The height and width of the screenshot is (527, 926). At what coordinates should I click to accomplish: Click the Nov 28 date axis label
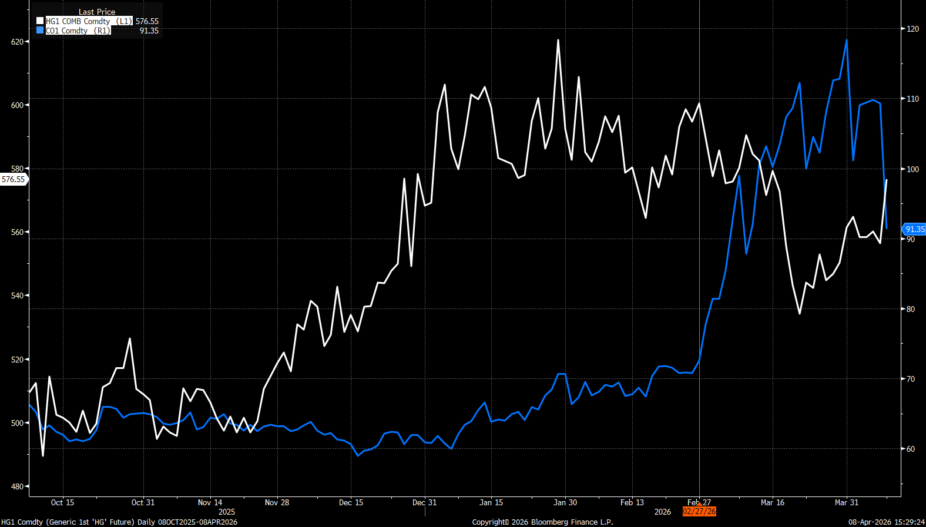(x=277, y=502)
